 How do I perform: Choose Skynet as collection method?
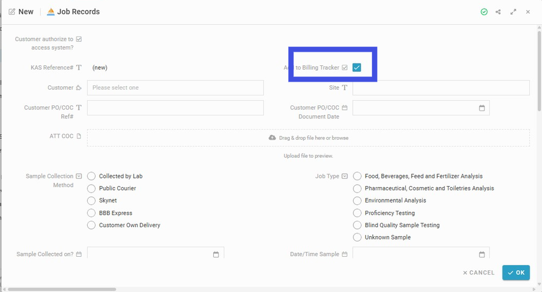[91, 200]
